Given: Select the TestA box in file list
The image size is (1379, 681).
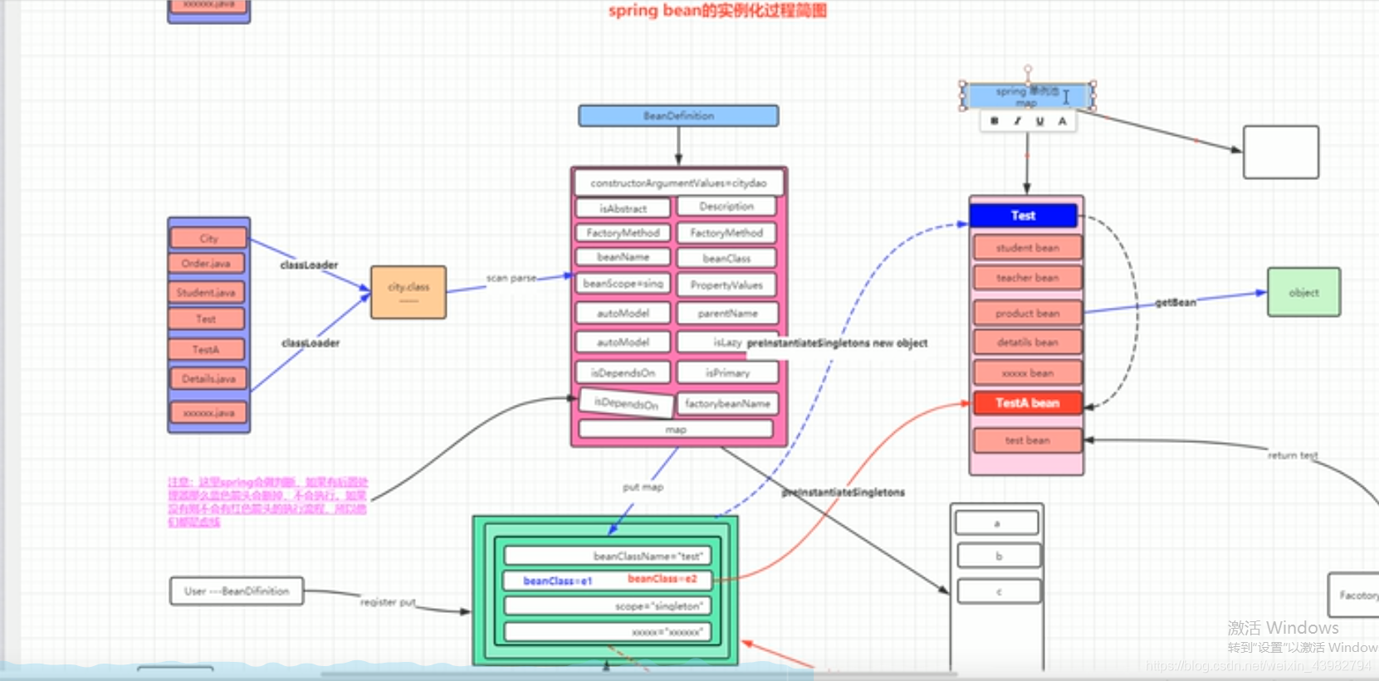Looking at the screenshot, I should tap(206, 349).
